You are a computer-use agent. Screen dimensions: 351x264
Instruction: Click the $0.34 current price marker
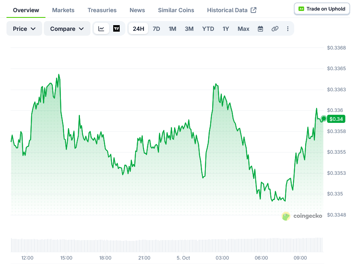coord(336,119)
